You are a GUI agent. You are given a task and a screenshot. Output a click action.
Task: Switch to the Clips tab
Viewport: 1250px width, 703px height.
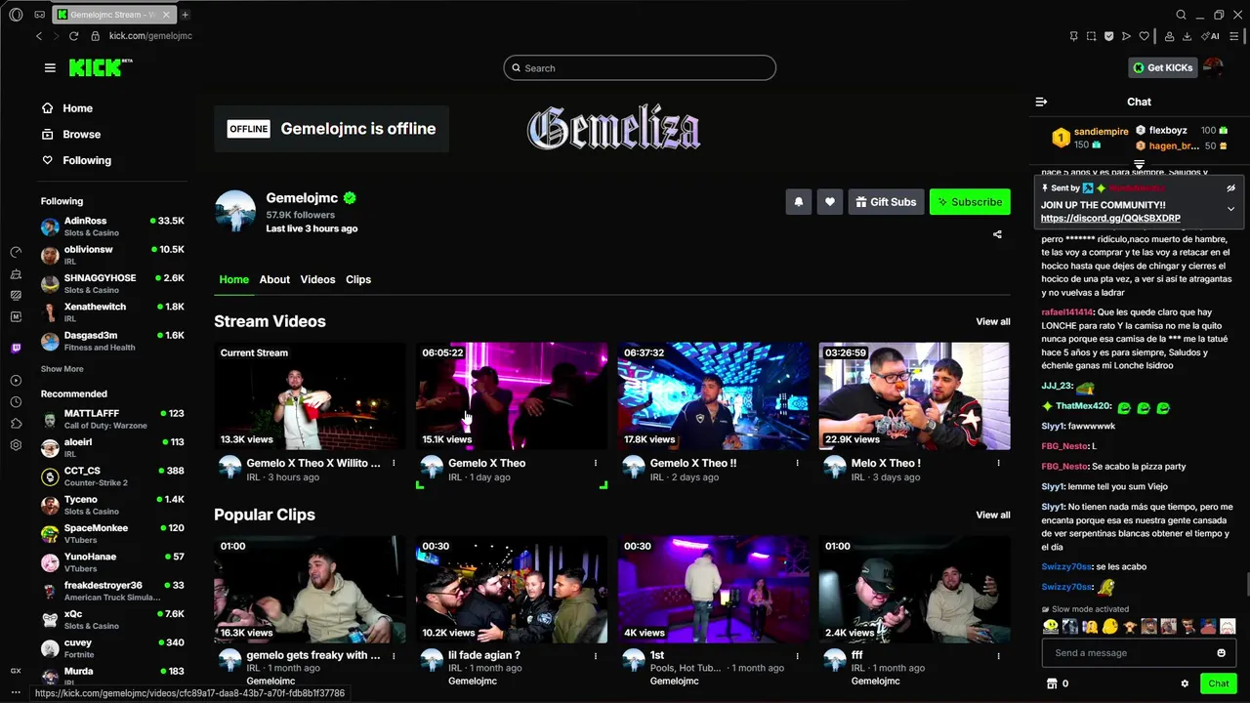[358, 279]
